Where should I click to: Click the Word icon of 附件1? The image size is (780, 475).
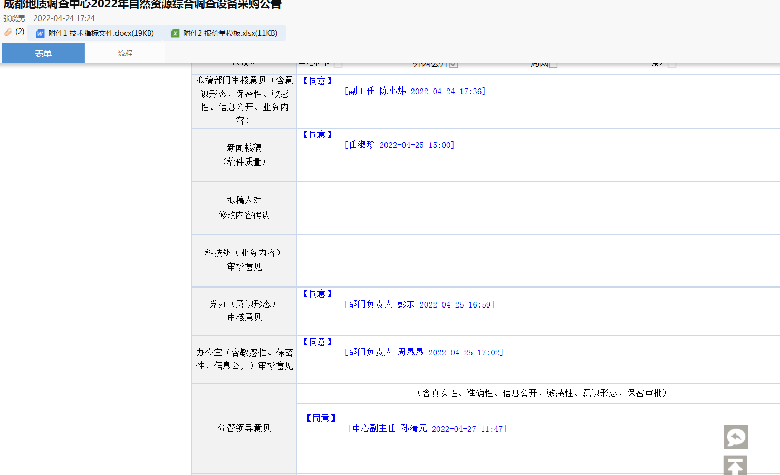coord(40,33)
